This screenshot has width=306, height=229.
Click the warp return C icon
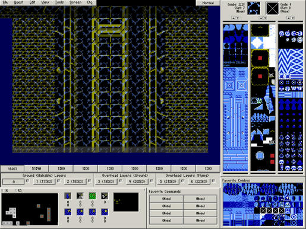pos(92,212)
